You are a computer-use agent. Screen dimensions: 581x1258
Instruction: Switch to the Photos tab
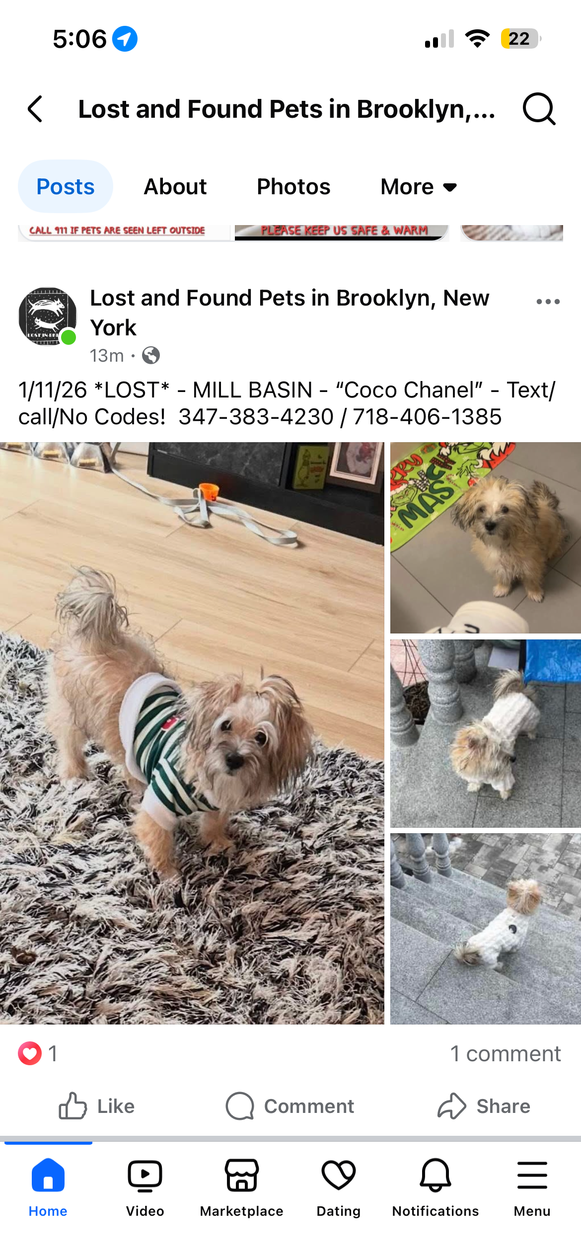click(293, 187)
